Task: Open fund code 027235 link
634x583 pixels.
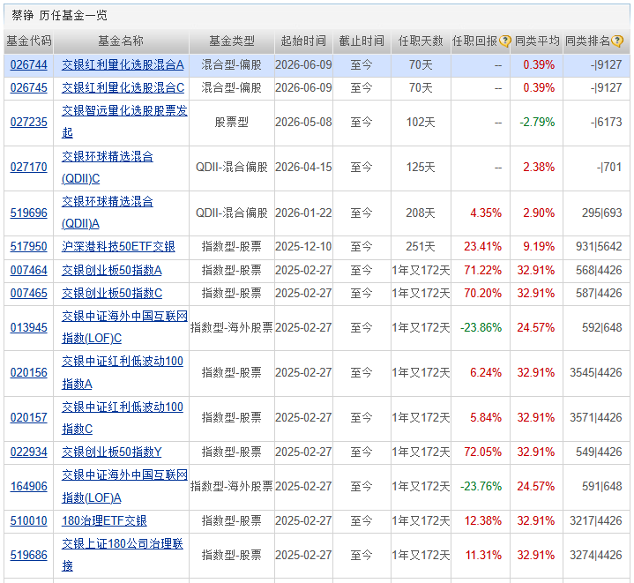Action: (x=29, y=122)
